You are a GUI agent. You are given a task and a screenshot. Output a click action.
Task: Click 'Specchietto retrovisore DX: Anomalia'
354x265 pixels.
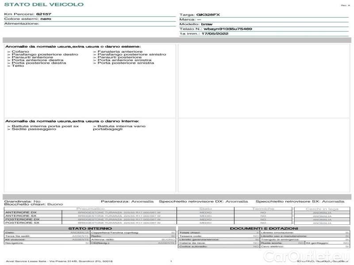coord(204,201)
